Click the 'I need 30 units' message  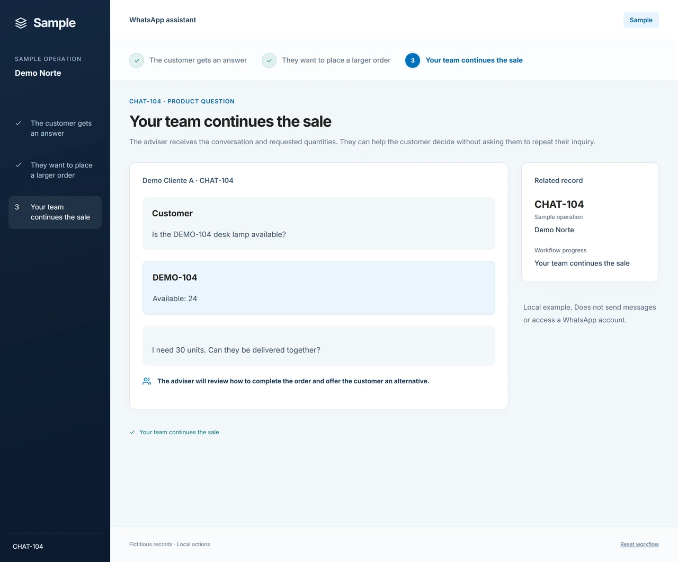(x=236, y=350)
